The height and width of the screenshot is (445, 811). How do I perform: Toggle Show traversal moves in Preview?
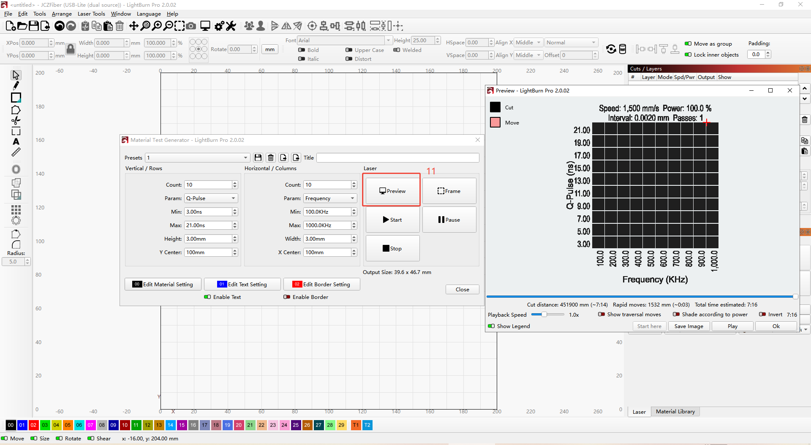[601, 314]
